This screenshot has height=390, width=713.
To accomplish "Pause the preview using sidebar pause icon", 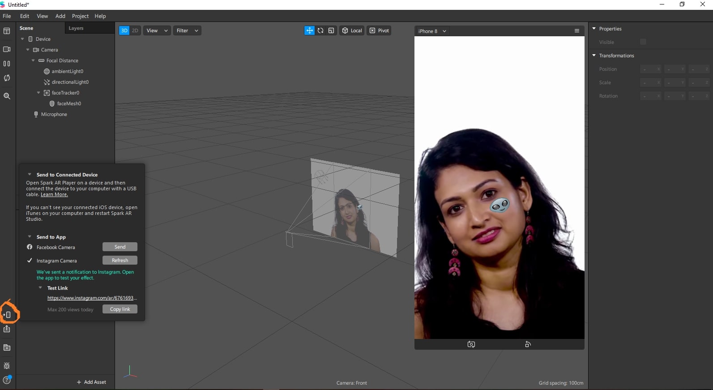I will (x=7, y=64).
